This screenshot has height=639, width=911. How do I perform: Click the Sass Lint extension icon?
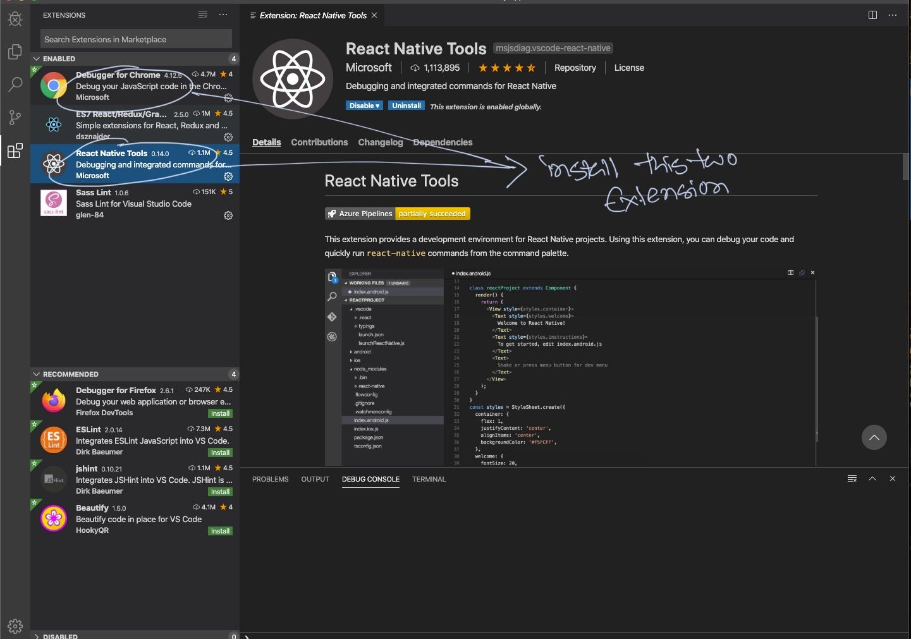pyautogui.click(x=54, y=203)
